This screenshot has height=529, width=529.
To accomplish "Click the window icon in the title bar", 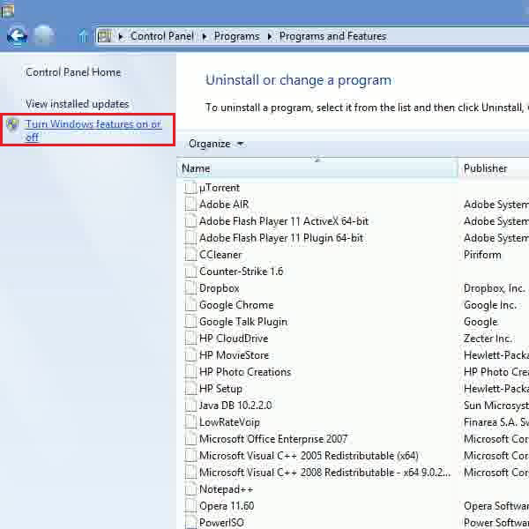I will point(7,11).
